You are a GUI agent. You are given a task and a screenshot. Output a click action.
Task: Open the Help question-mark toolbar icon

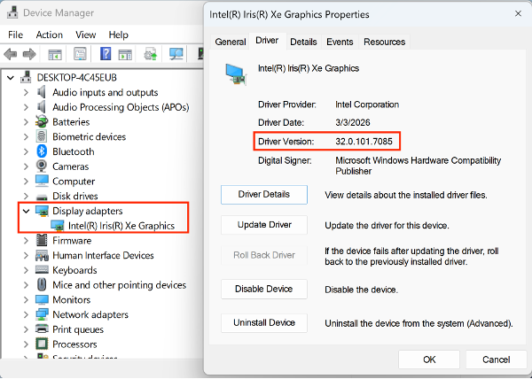[x=106, y=54]
